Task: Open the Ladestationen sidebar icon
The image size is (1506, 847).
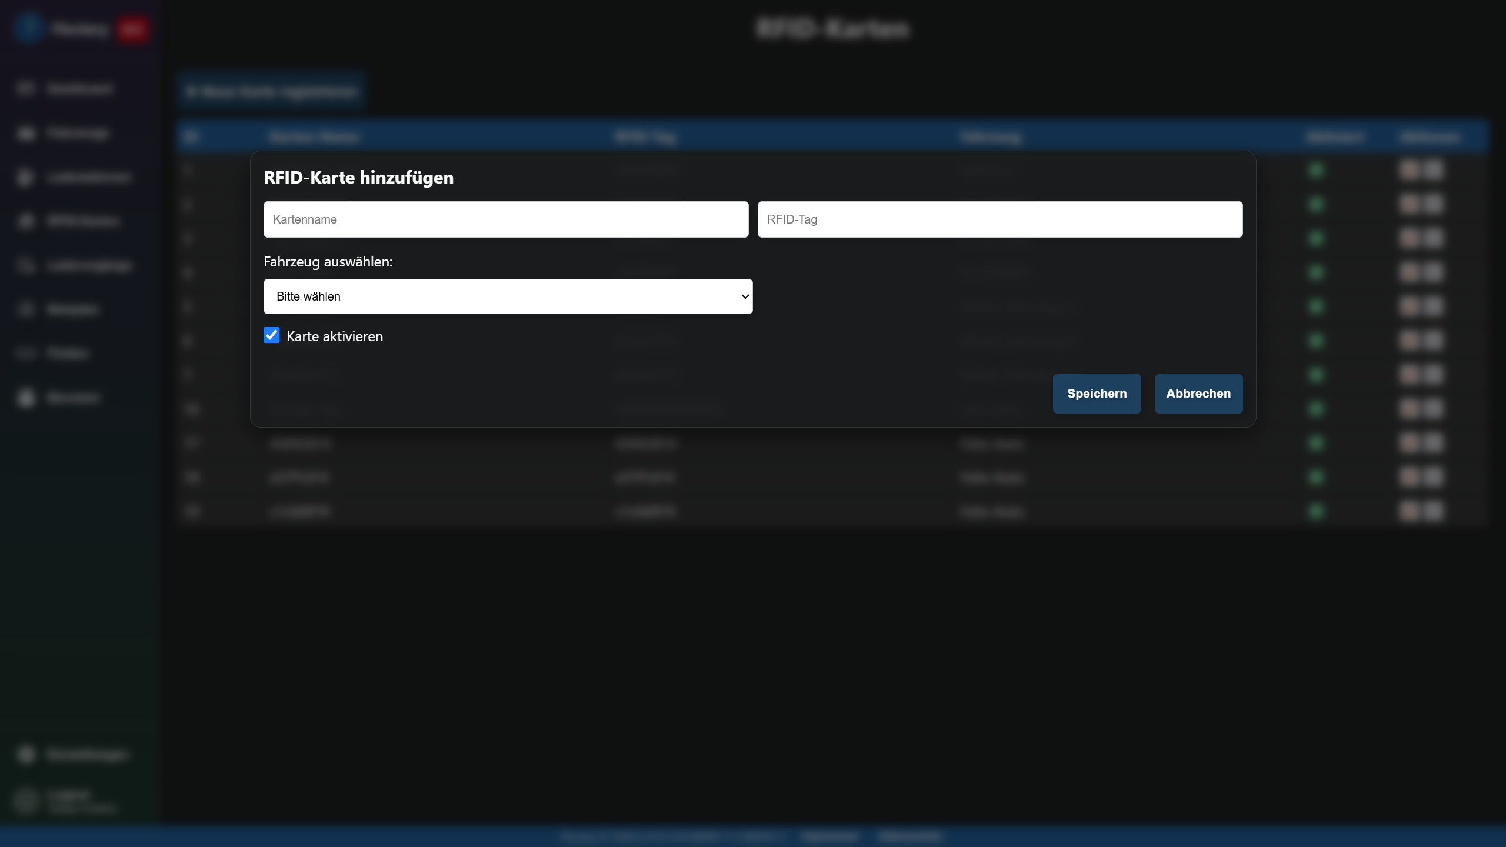Action: (25, 177)
